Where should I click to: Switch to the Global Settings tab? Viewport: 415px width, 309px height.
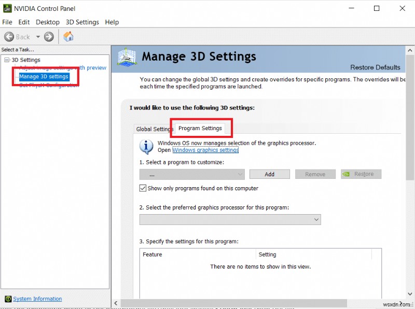click(x=154, y=129)
